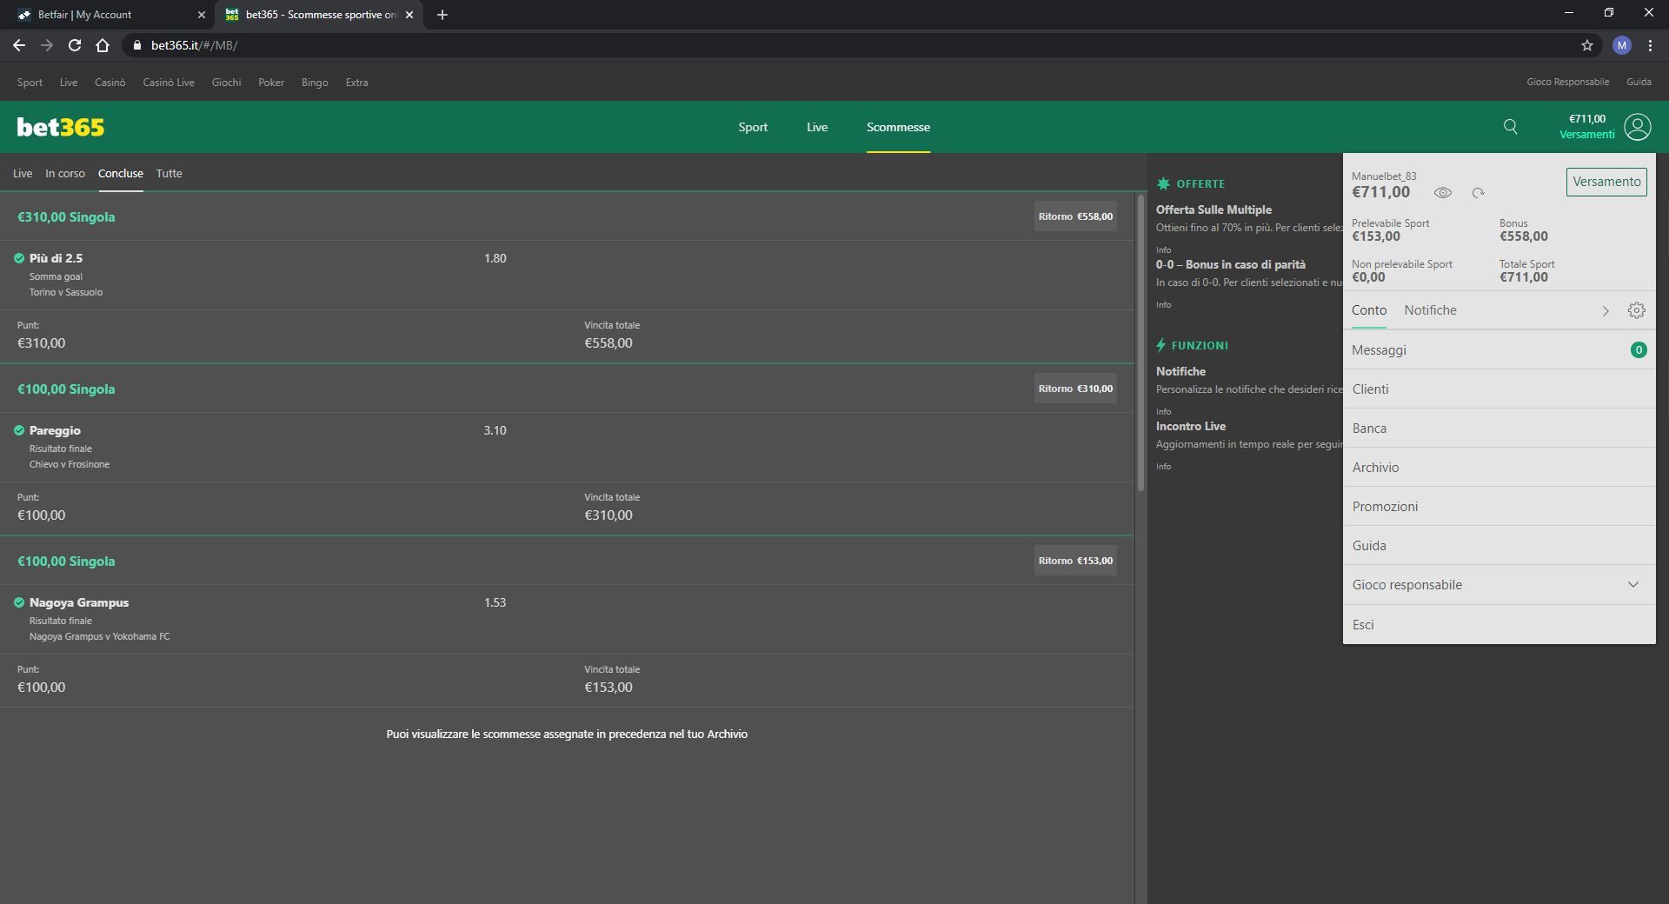
Task: Open Offerta Sulle Multiple offer
Action: pyautogui.click(x=1214, y=209)
